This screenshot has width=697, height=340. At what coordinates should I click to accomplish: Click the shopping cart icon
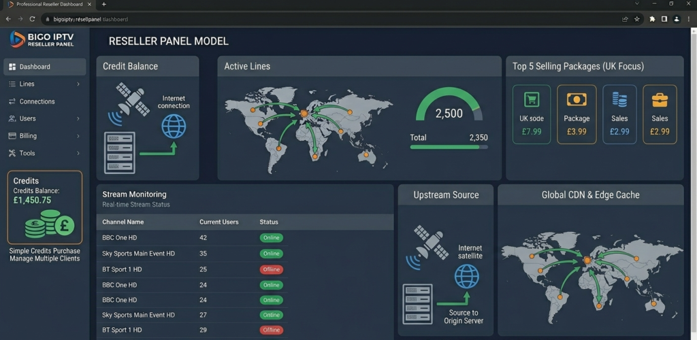tap(531, 99)
